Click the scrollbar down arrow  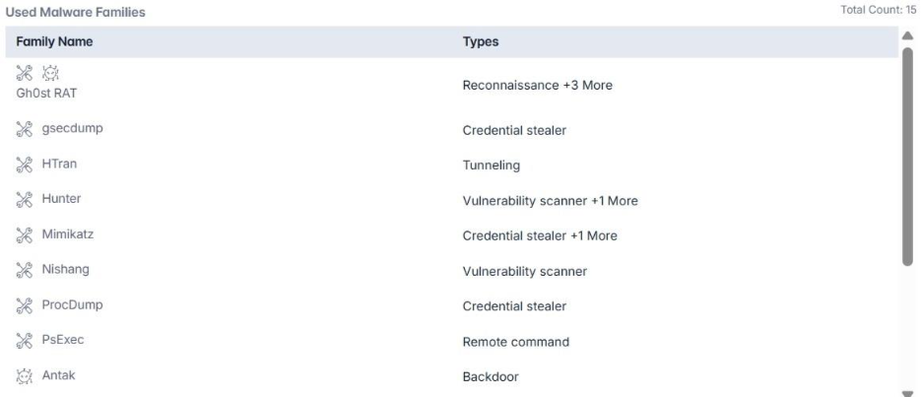(x=907, y=391)
